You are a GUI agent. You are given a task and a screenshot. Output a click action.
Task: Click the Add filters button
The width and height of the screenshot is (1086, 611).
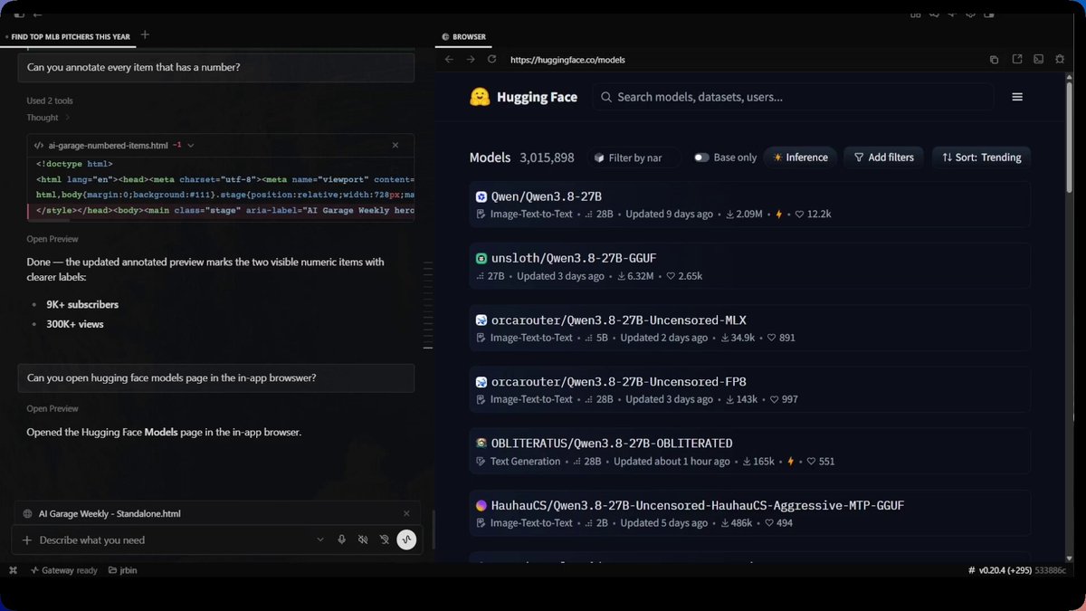(x=884, y=158)
